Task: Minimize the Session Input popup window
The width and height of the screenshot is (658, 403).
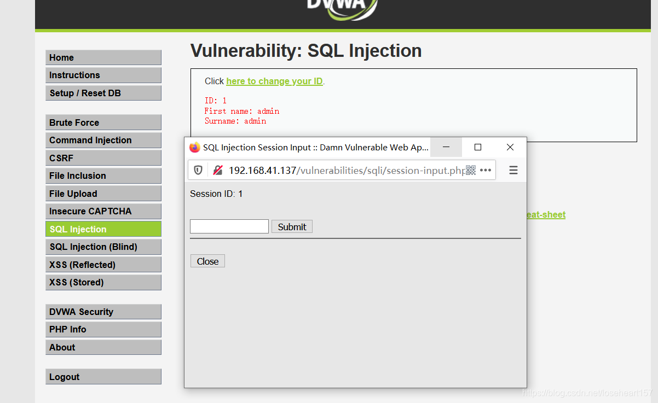Action: click(446, 147)
